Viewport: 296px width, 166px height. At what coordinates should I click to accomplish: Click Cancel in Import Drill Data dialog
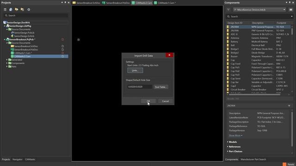(166, 101)
